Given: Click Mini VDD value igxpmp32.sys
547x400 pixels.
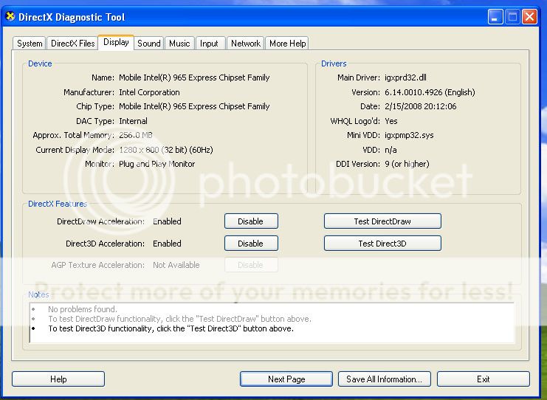Looking at the screenshot, I should coord(409,135).
